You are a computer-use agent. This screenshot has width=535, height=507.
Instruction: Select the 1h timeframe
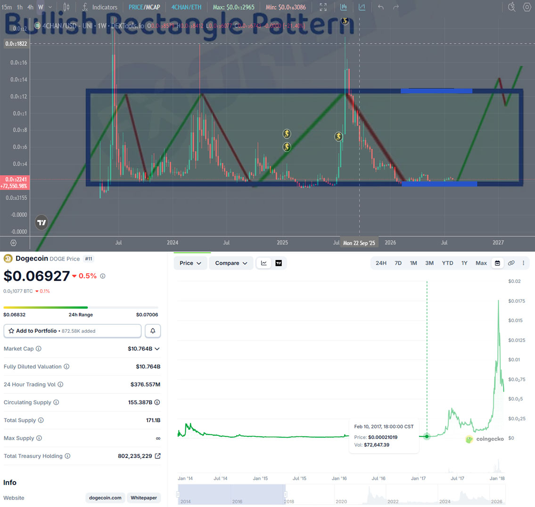coord(20,7)
